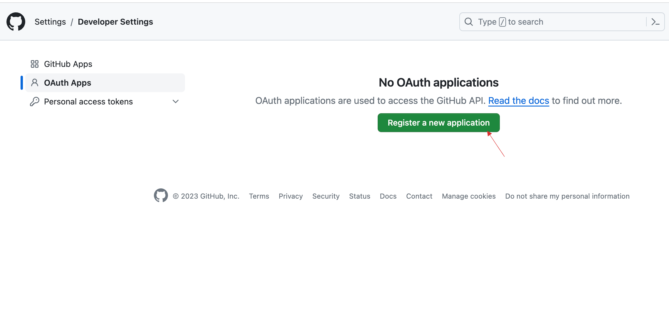
Task: Open Personal access tokens section
Action: 105,102
